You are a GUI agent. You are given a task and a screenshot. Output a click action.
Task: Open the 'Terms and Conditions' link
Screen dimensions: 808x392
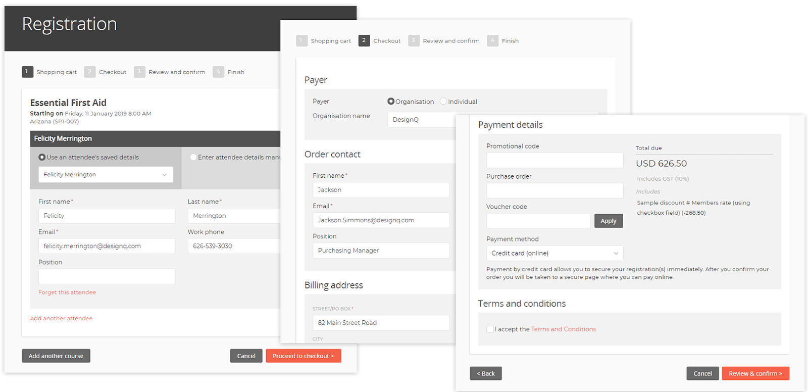pyautogui.click(x=564, y=329)
